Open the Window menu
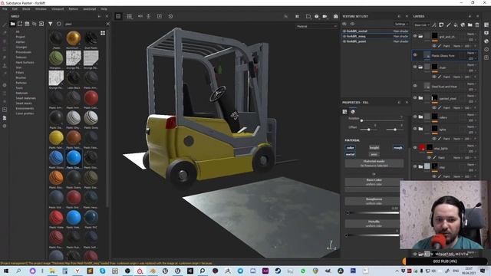The height and width of the screenshot is (276, 491). [41, 9]
